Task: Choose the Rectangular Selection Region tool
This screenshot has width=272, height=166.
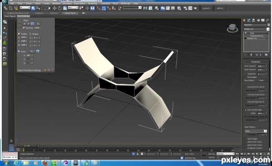Action: click(44, 8)
